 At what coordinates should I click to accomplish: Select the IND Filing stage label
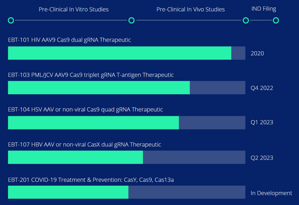pos(264,9)
